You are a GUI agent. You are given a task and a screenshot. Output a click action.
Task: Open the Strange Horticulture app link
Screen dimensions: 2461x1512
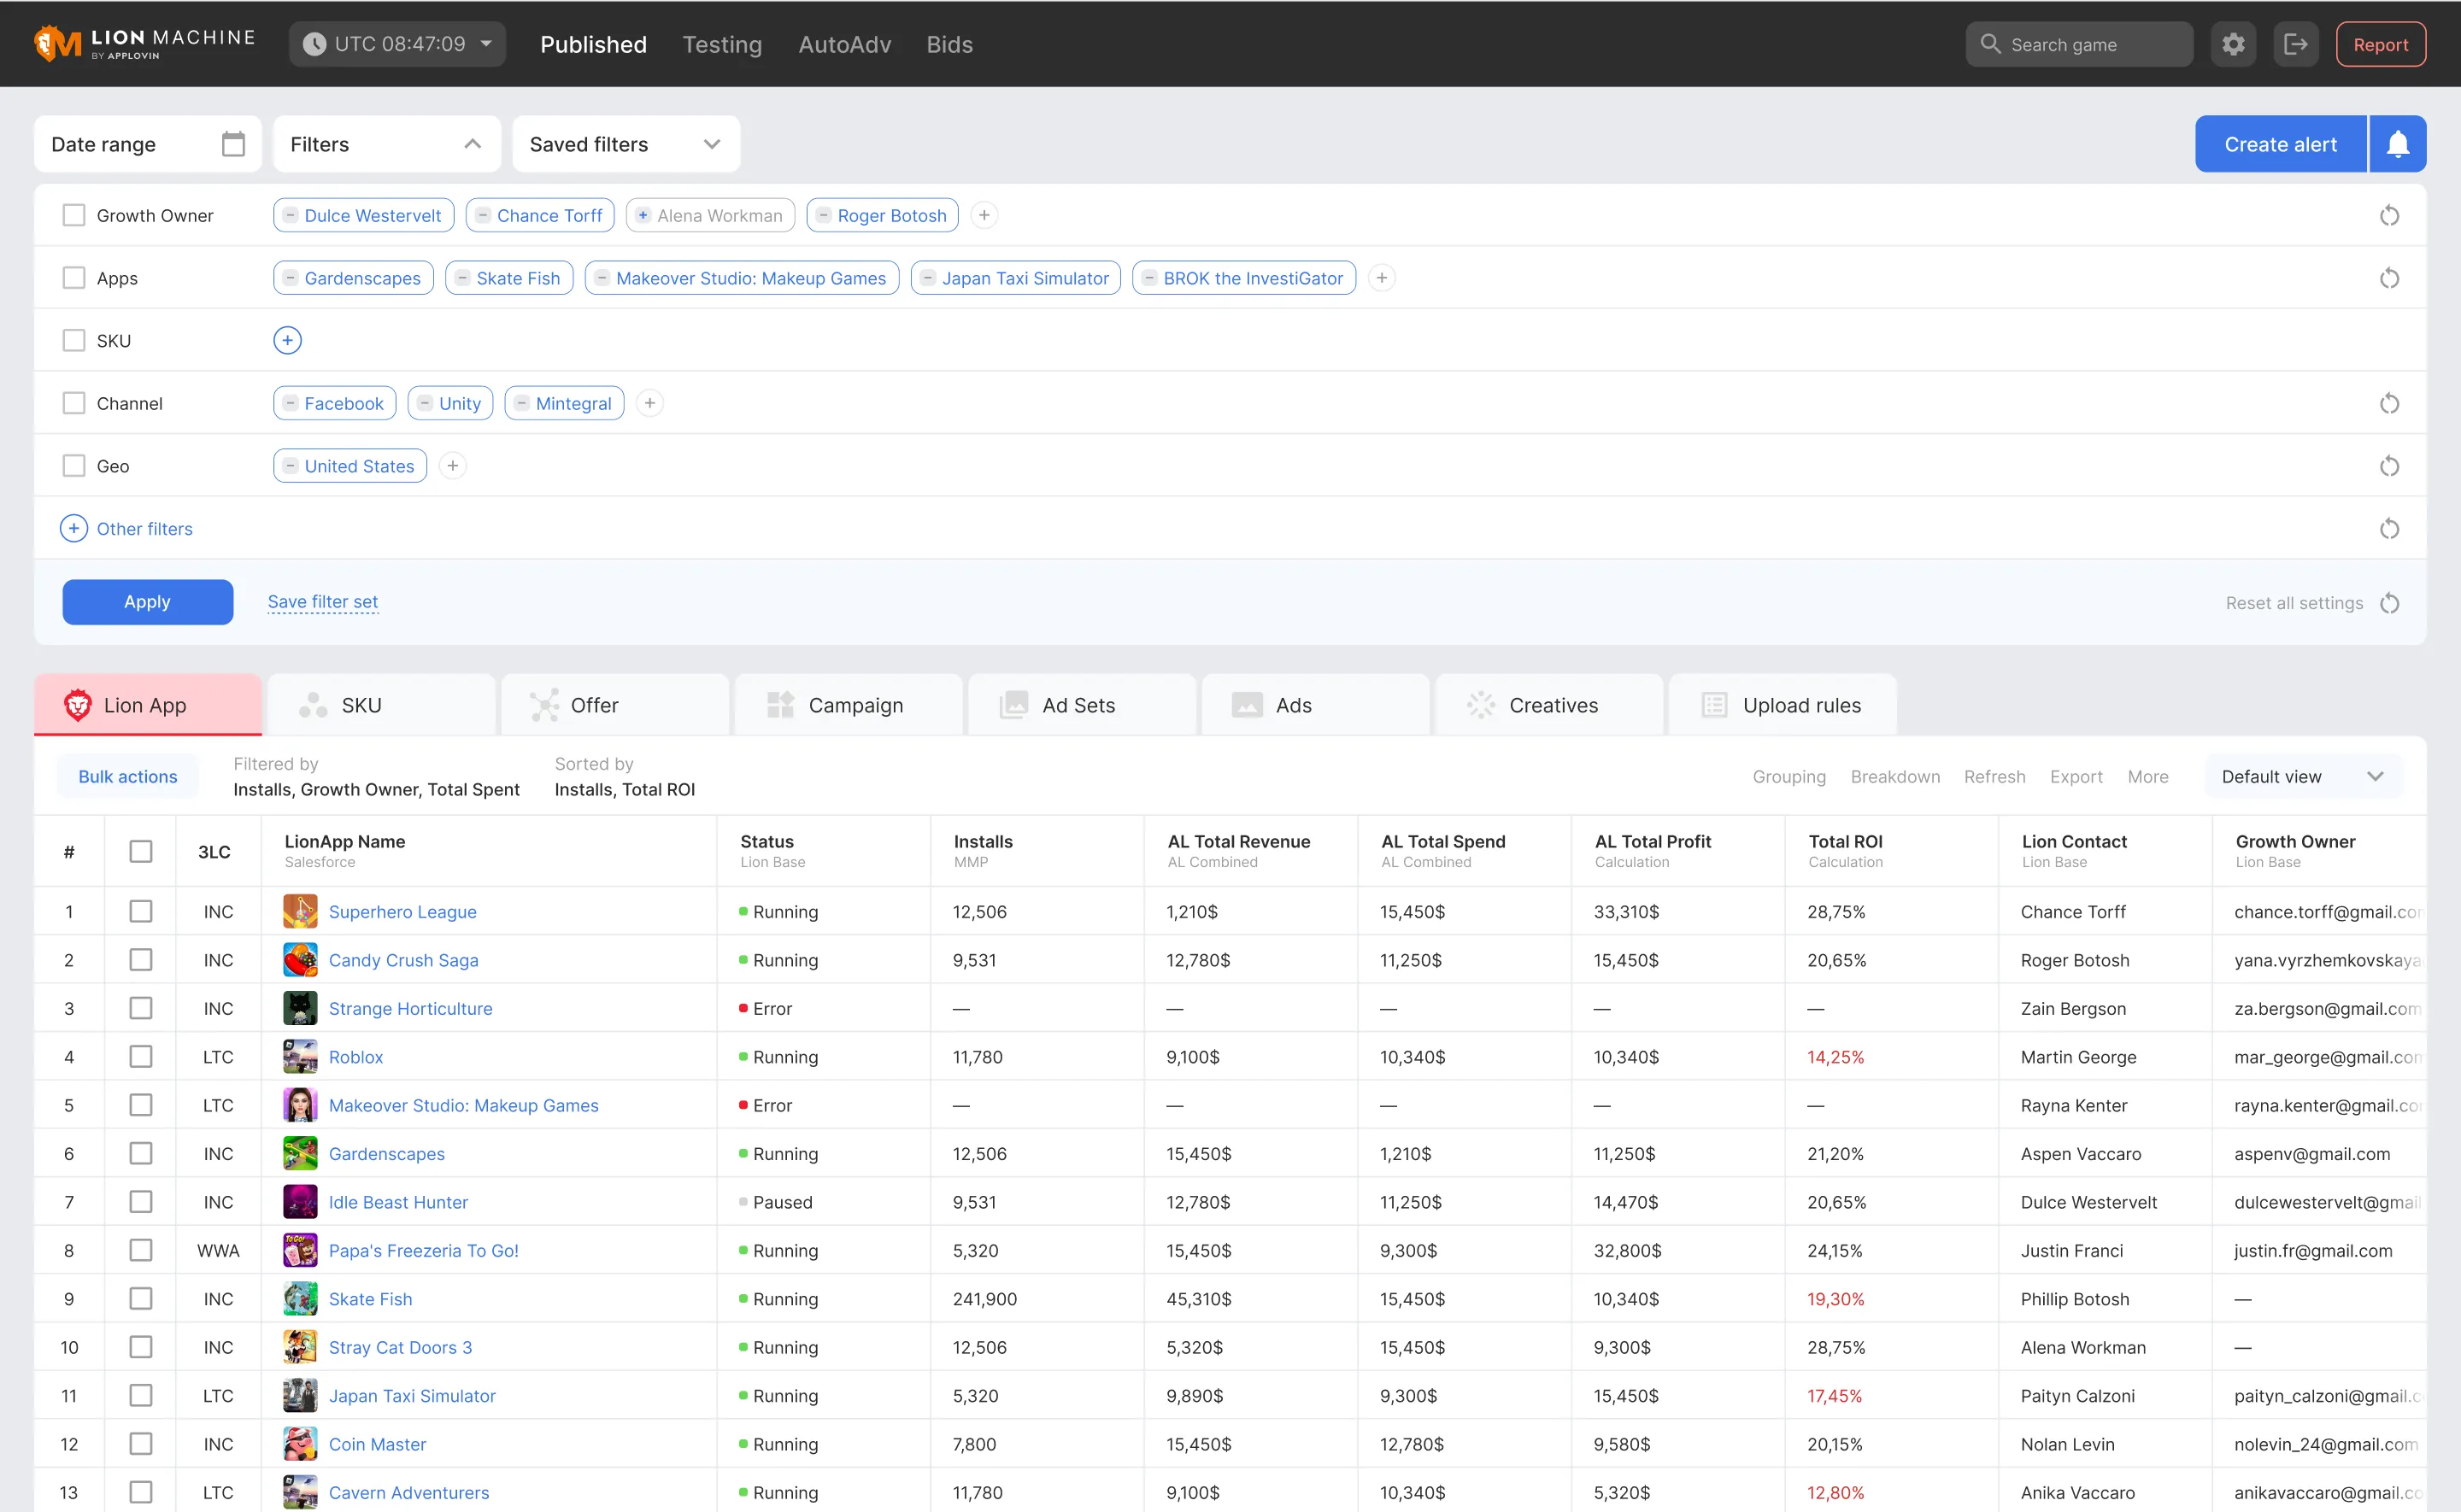[x=410, y=1008]
